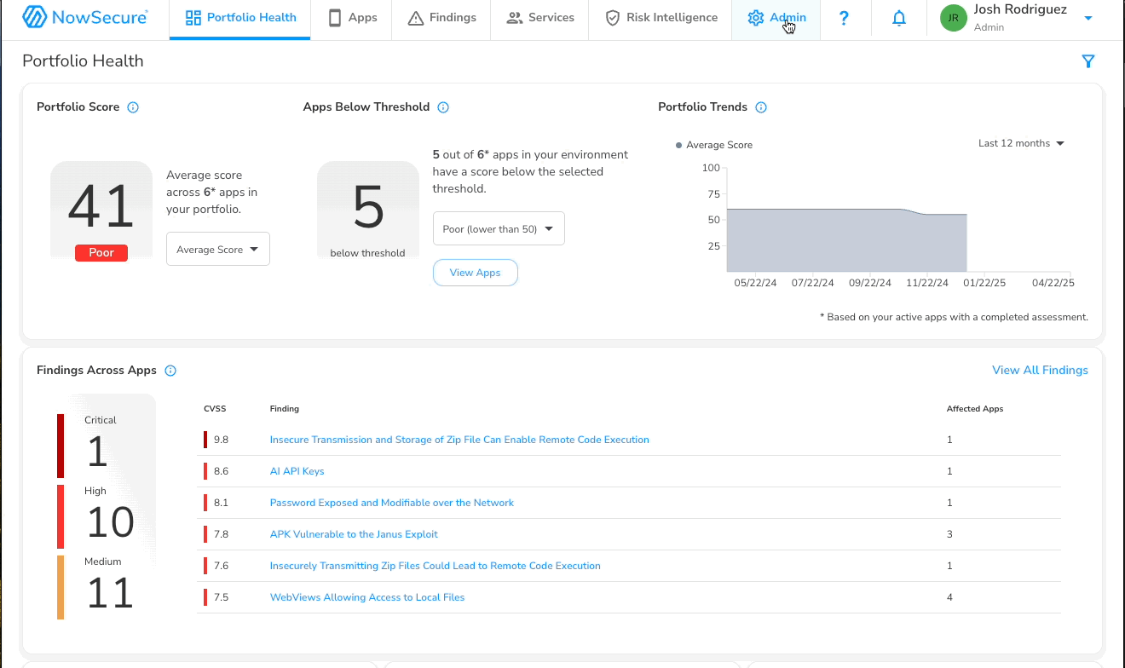
Task: Click the Average Score legend entry
Action: pyautogui.click(x=714, y=145)
